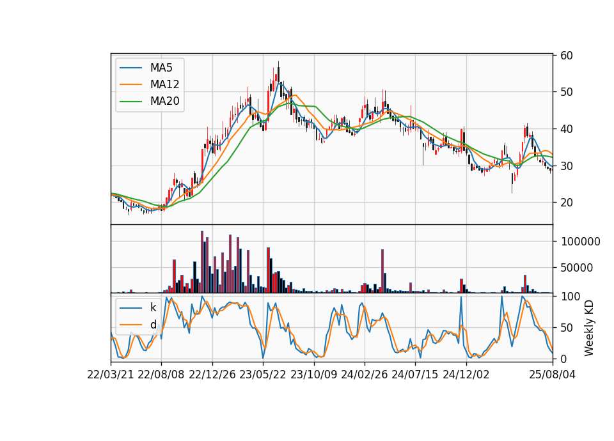
Task: Click the Weekly KD axis title
Action: pyautogui.click(x=589, y=329)
